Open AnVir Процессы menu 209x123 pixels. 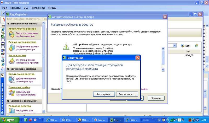[x=15, y=8]
